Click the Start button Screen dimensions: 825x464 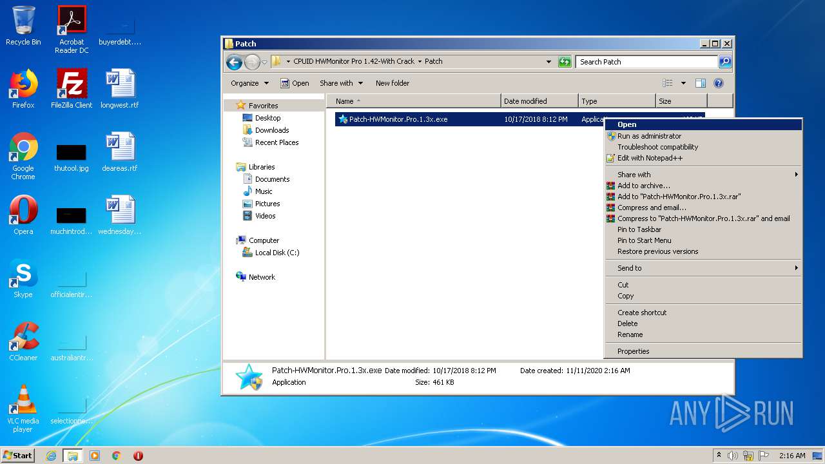[18, 456]
